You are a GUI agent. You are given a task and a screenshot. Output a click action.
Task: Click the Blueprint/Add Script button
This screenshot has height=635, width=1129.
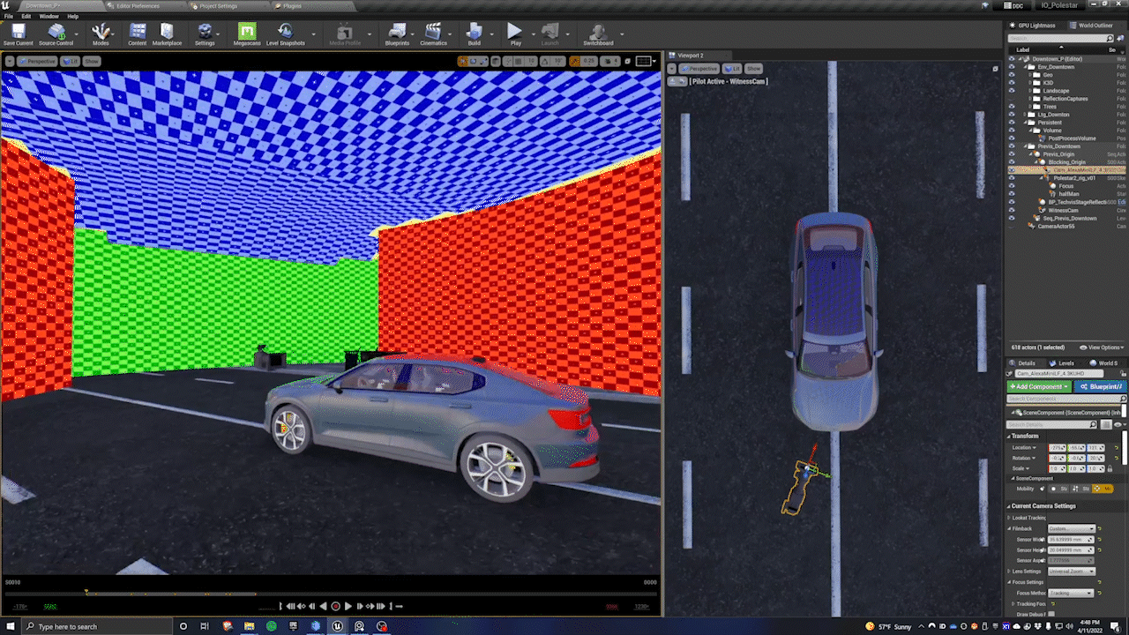[x=1100, y=387]
